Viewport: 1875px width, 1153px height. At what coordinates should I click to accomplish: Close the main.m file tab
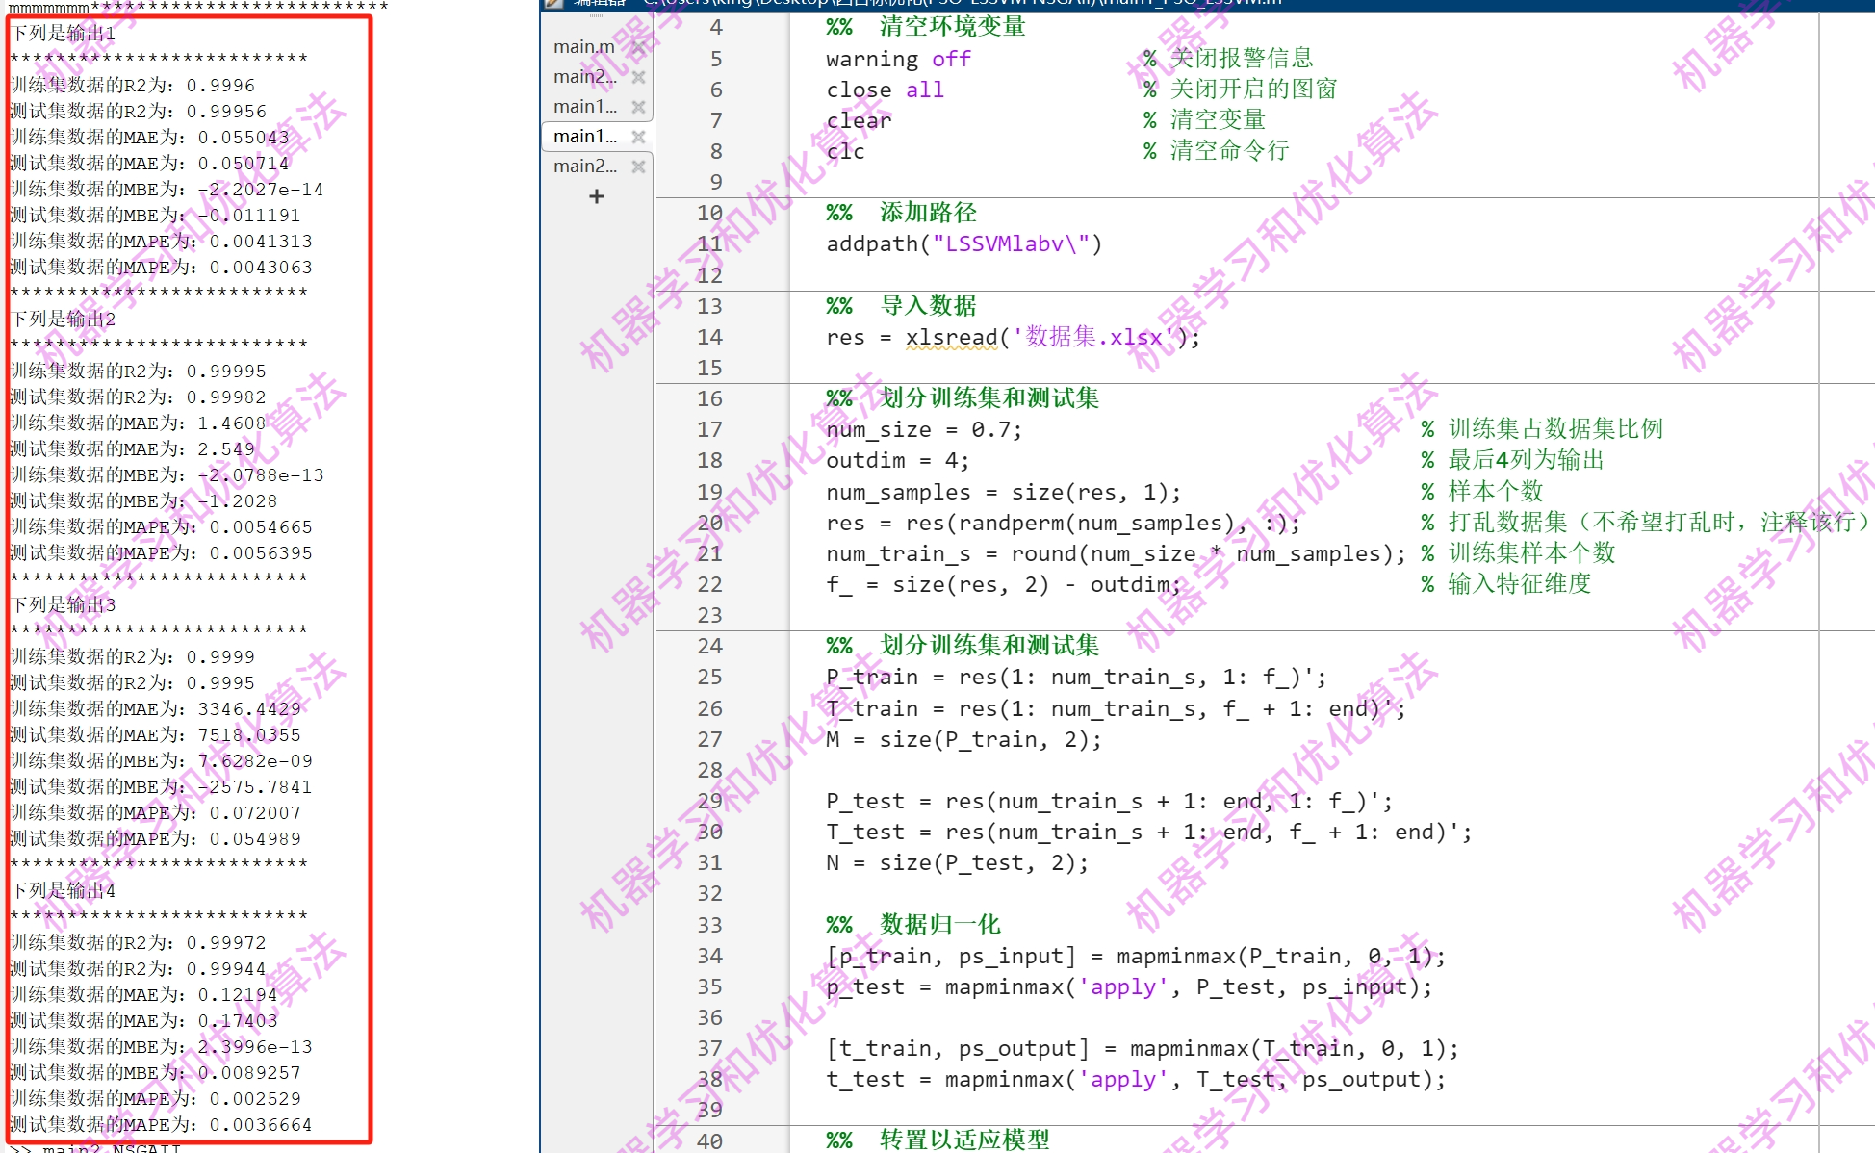(638, 47)
